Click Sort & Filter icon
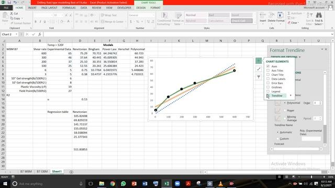Viewport: 335px width, 188px height. click(x=309, y=19)
